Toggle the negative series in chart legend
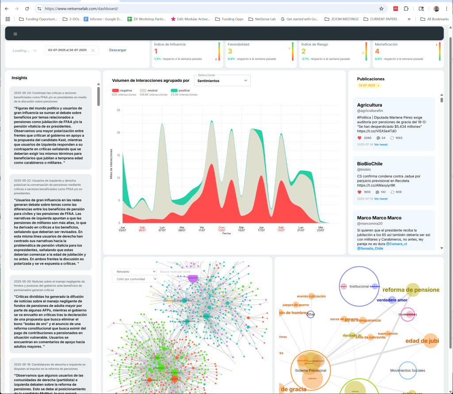Image resolution: width=453 pixels, height=394 pixels. pyautogui.click(x=123, y=90)
